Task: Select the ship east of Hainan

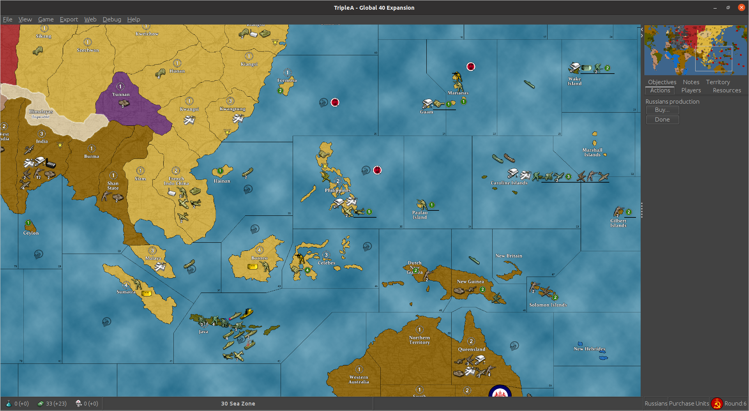Action: pyautogui.click(x=247, y=172)
